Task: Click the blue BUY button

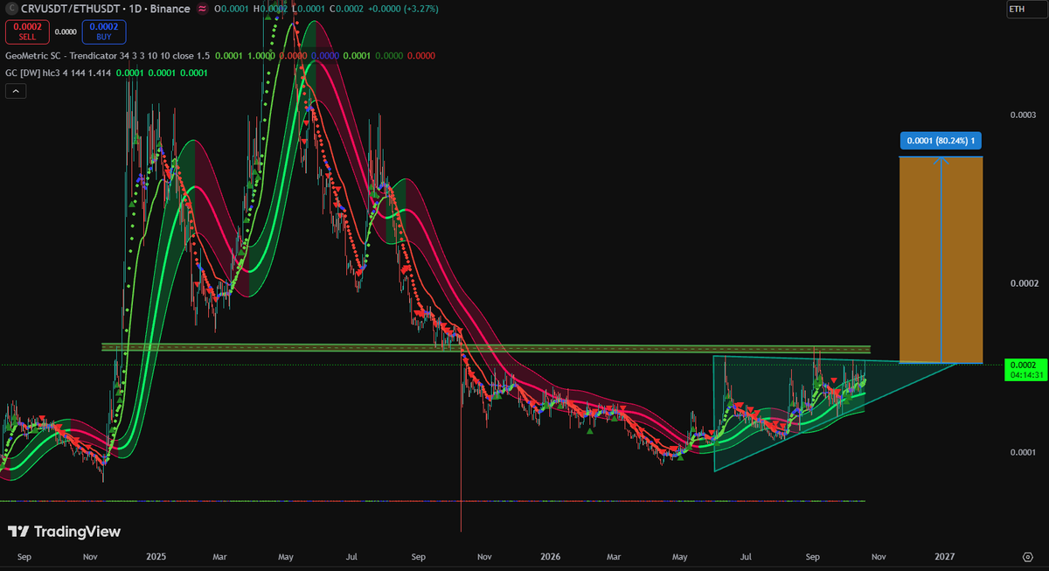Action: [x=104, y=31]
